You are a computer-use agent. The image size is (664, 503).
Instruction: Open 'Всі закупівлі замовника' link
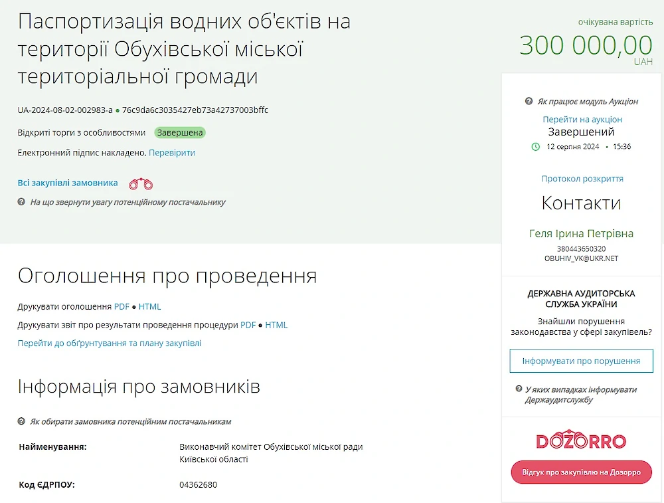click(68, 183)
